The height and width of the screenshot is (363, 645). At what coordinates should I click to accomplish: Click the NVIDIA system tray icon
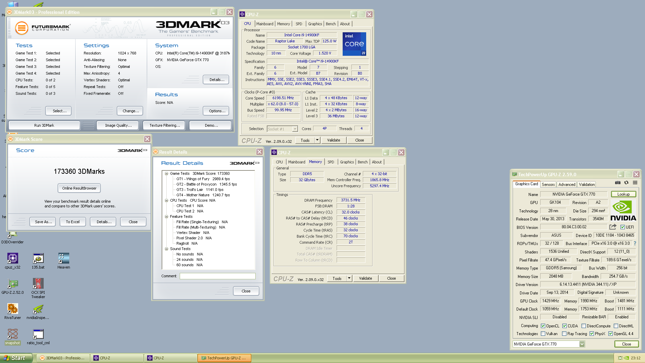626,358
